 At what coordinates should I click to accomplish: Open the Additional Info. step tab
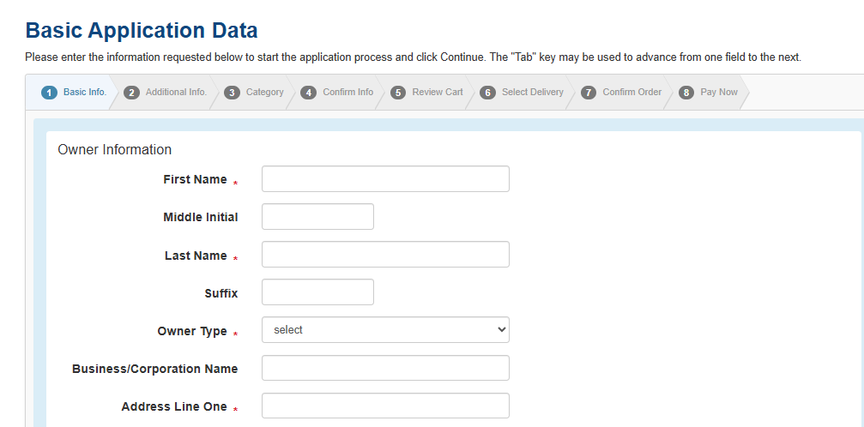click(x=176, y=93)
